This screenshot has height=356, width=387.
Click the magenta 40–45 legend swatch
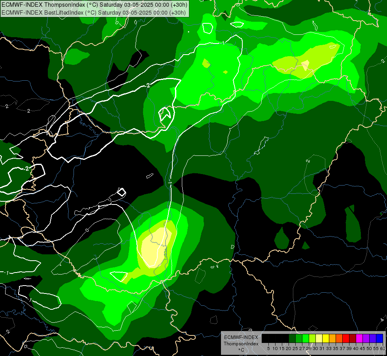[x=359, y=339]
